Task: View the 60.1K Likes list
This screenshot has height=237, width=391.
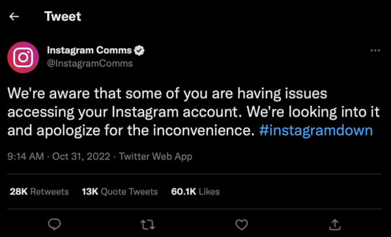Action: (x=195, y=191)
